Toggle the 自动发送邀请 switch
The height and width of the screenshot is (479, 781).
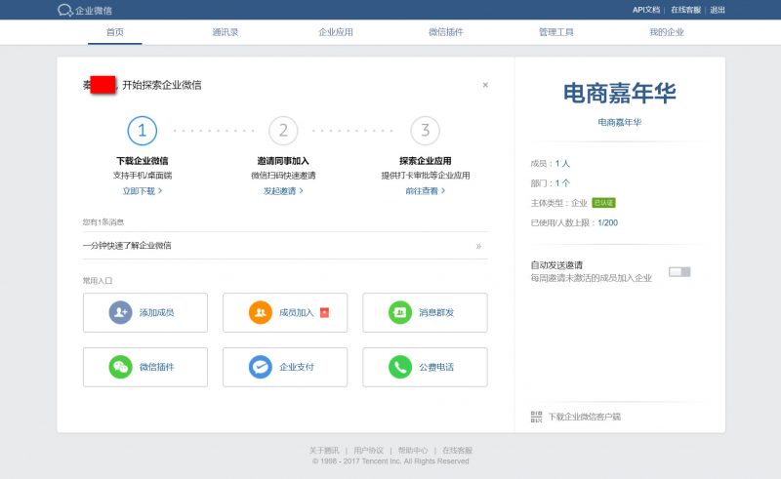click(x=679, y=272)
